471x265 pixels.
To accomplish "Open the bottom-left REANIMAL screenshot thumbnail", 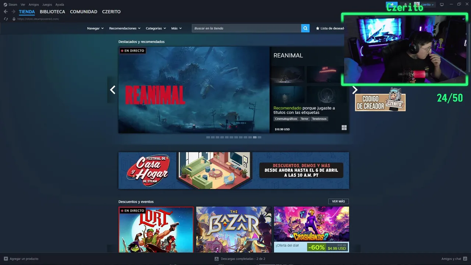I will 287,95.
